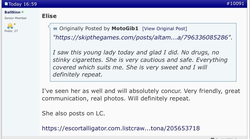Open MotoGib1's profile from the quote
This screenshot has width=250, height=139.
[125, 29]
